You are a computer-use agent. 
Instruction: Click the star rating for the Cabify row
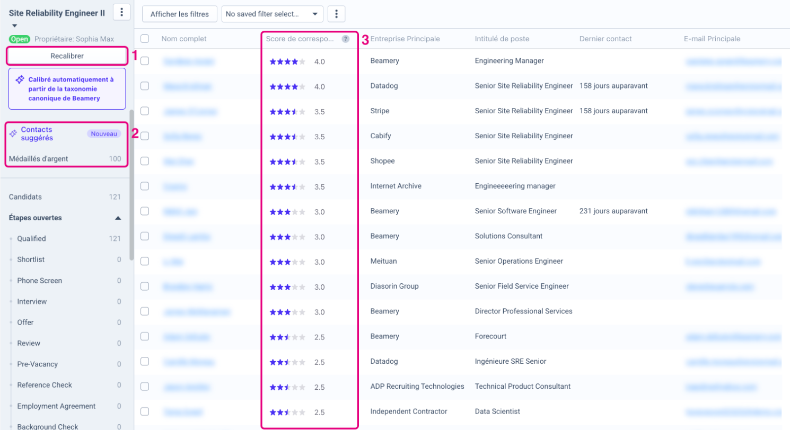(287, 137)
